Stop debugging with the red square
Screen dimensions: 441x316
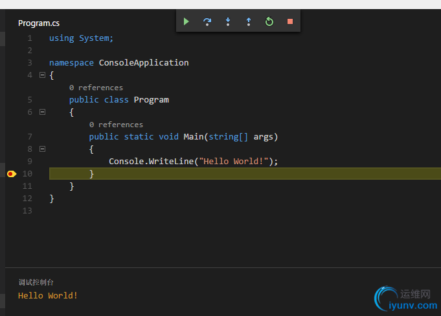click(x=290, y=21)
